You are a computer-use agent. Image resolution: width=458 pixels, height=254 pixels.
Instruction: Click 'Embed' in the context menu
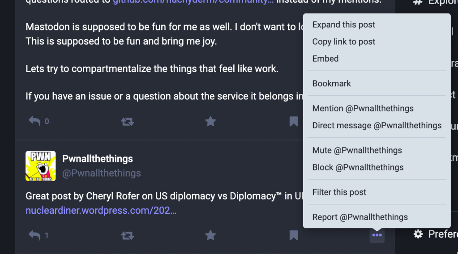(325, 59)
